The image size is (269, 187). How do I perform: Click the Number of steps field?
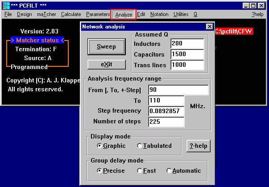pyautogui.click(x=166, y=122)
